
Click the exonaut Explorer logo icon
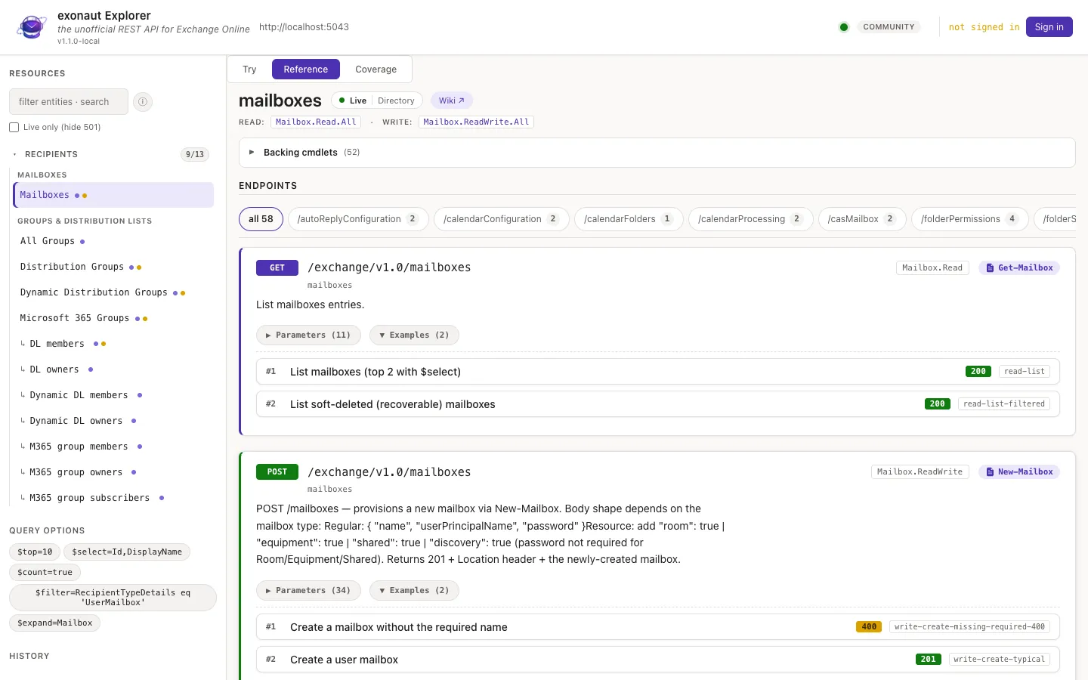tap(32, 27)
